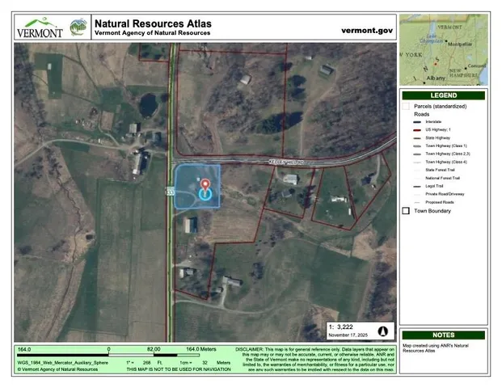This screenshot has width=502, height=388.
Task: Click the Vermont Agency of Natural Resources subtitle
Action: coord(153,33)
